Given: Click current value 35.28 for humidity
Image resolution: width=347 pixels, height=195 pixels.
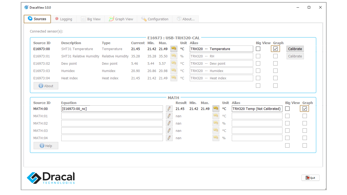Looking at the screenshot, I should click(136, 56).
